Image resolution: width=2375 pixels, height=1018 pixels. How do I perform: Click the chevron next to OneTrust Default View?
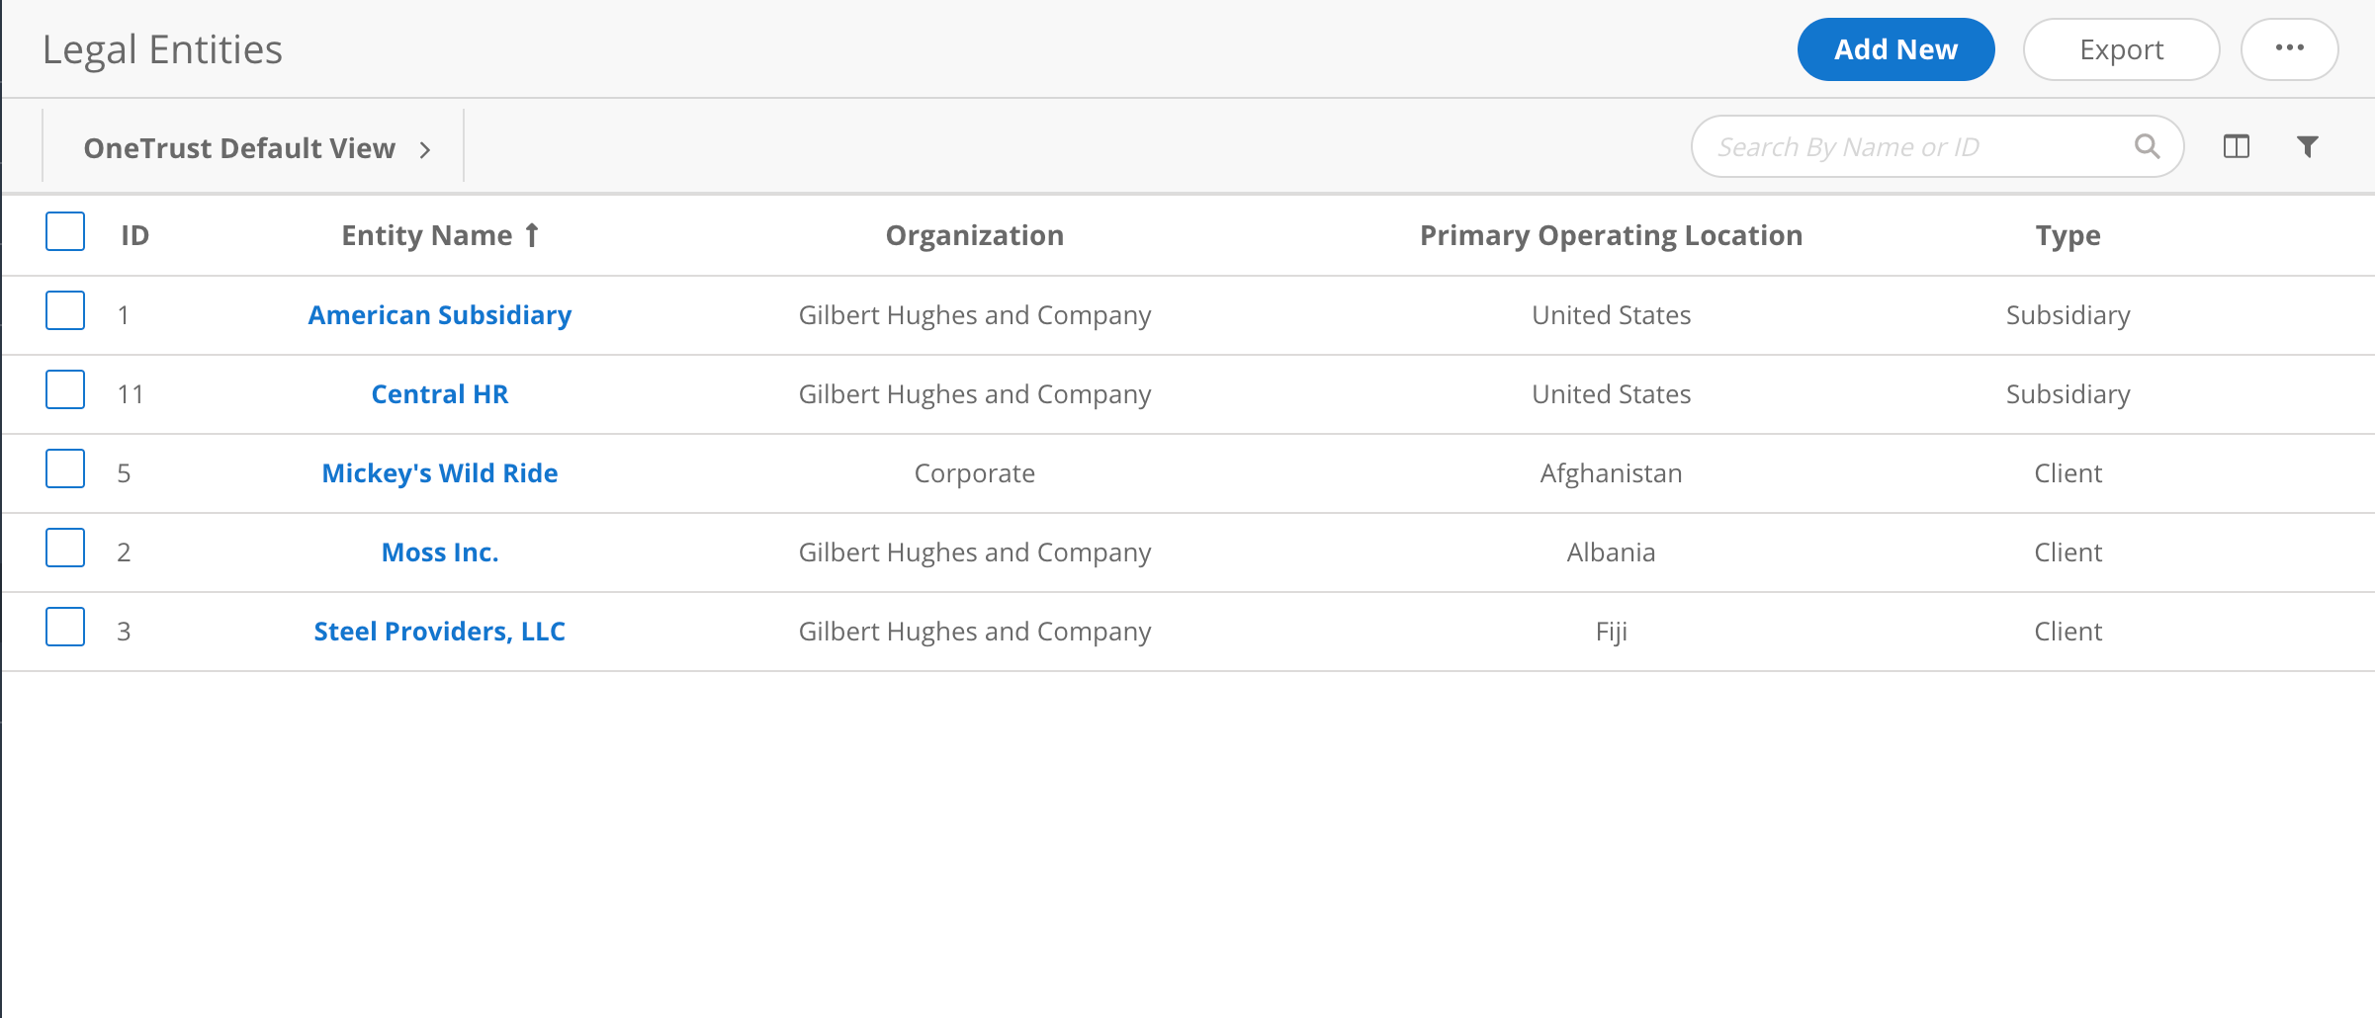425,148
